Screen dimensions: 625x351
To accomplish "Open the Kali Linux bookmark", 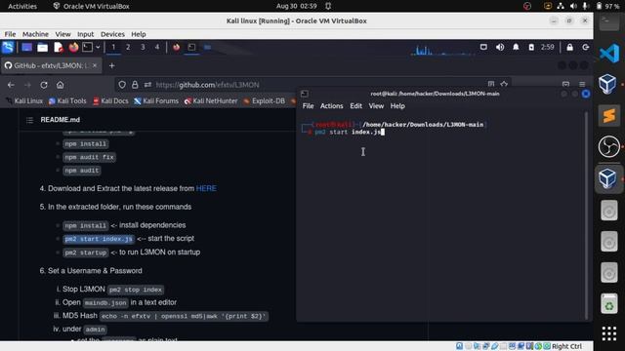I will coord(23,101).
